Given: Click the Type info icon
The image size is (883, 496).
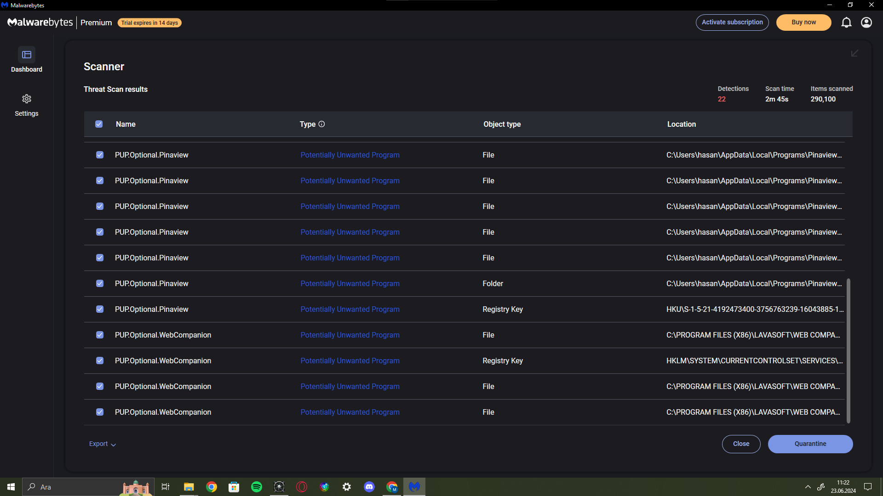Looking at the screenshot, I should click(x=322, y=124).
